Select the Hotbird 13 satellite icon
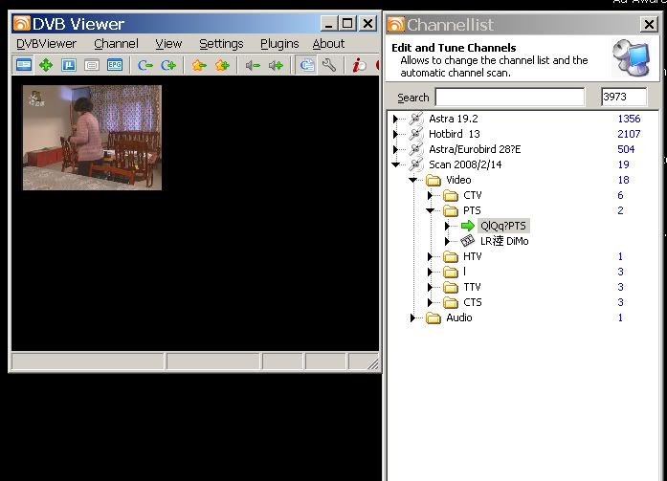Screen dimensions: 667x481 (x=416, y=134)
